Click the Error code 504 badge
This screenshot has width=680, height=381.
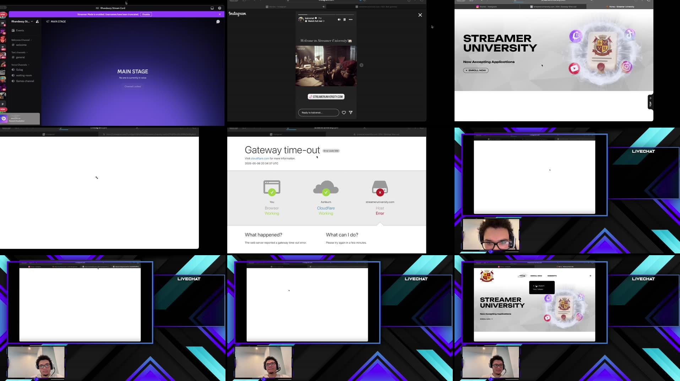[331, 151]
